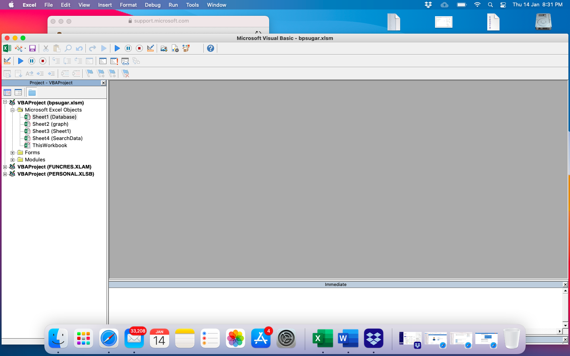The width and height of the screenshot is (570, 356).
Task: Open the Object Browser icon
Action: 186,48
